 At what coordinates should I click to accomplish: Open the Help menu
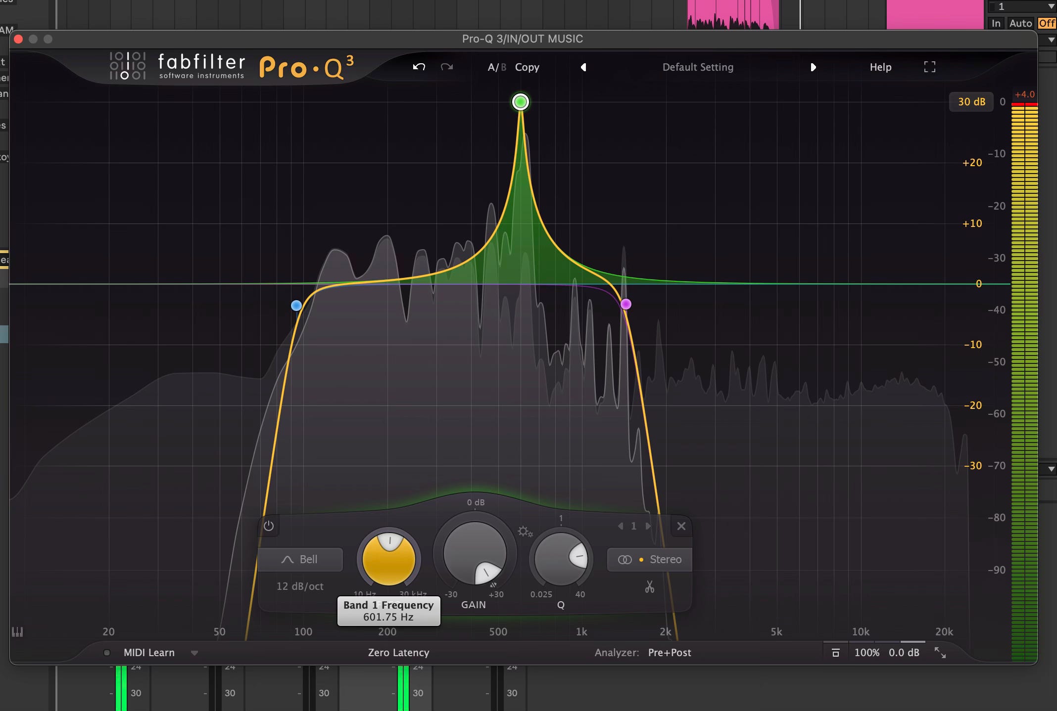pyautogui.click(x=880, y=67)
